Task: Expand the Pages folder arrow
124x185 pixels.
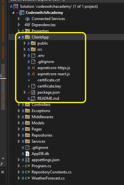Action: (19, 129)
